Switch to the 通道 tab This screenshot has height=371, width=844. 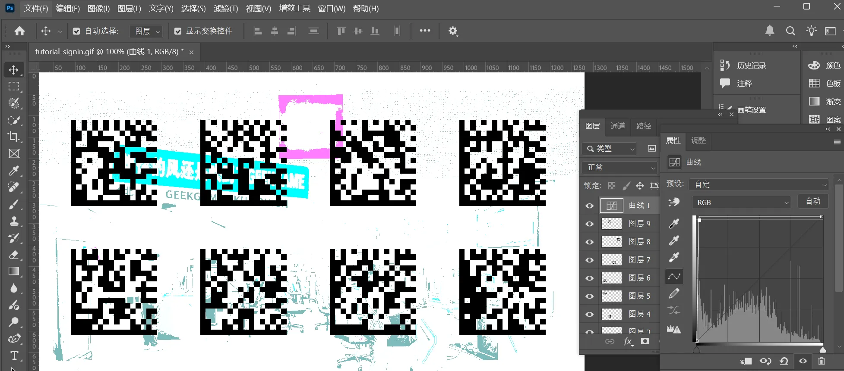(618, 126)
